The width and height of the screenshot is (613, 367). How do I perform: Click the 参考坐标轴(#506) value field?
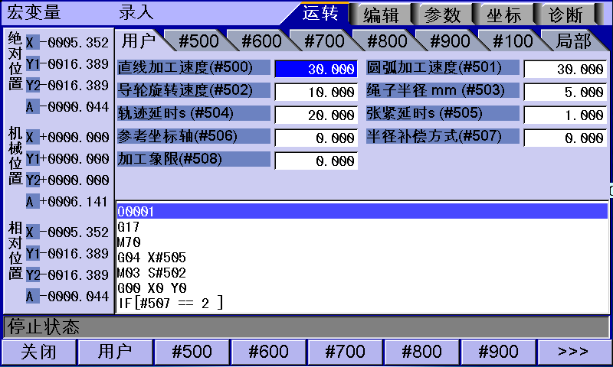pyautogui.click(x=316, y=138)
